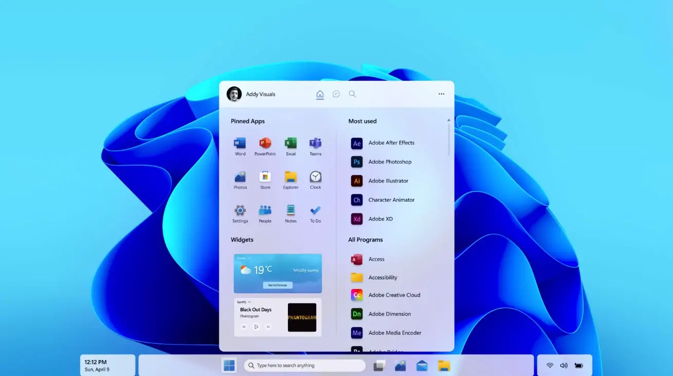The image size is (673, 376).
Task: Open the Addy Visuals profile avatar
Action: click(x=234, y=94)
